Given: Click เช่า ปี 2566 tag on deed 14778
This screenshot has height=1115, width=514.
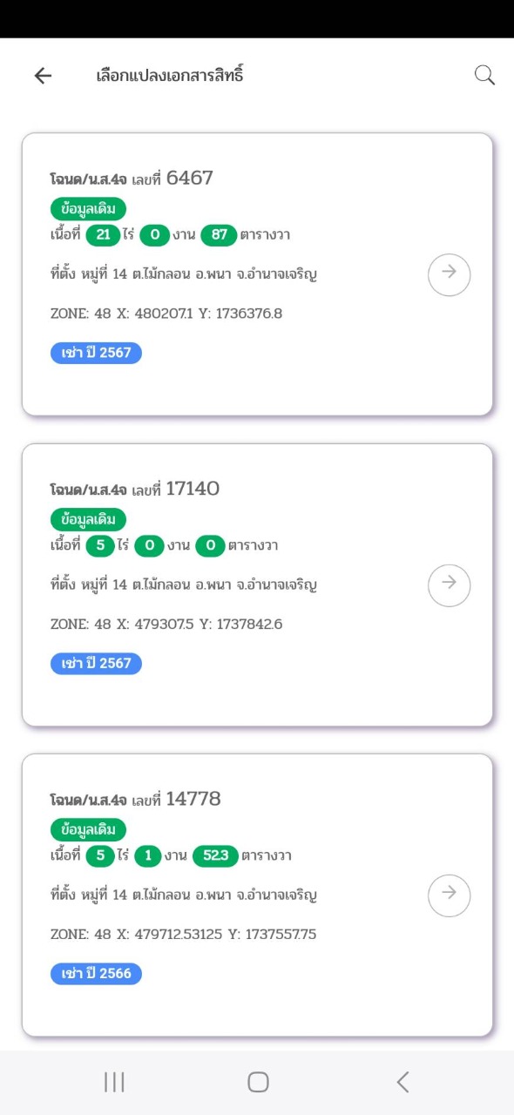Looking at the screenshot, I should click(96, 973).
